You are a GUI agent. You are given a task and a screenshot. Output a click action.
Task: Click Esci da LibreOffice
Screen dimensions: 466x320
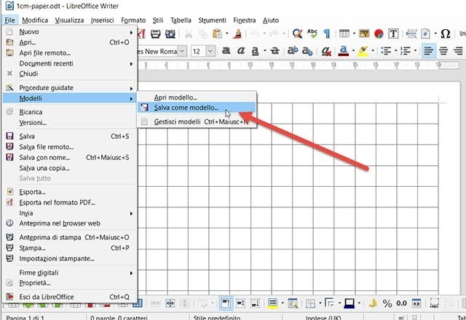69,297
